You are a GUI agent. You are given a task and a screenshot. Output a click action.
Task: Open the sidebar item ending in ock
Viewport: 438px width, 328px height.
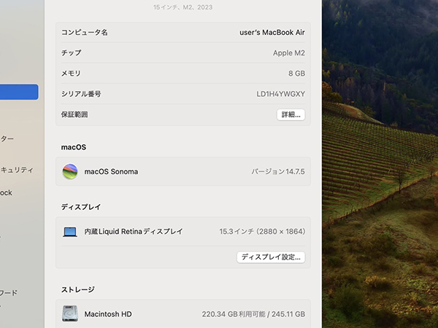click(x=6, y=193)
